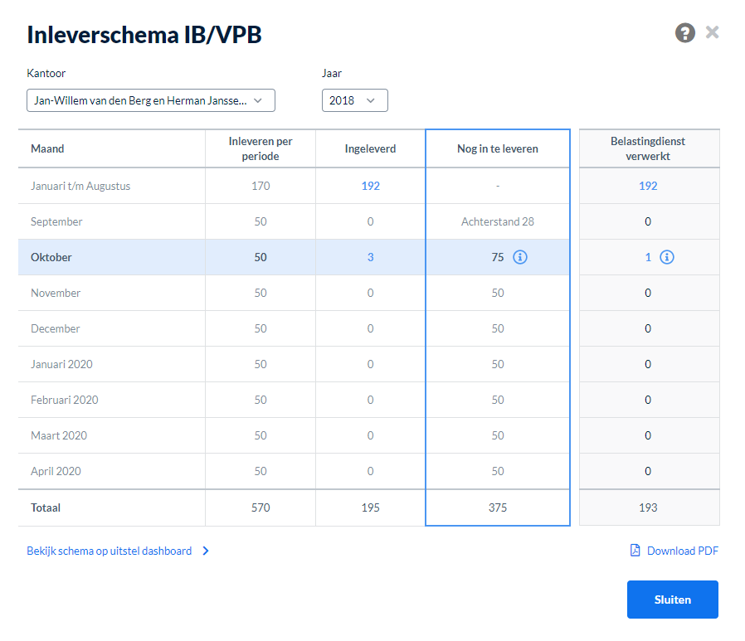Screen dimensions: 745x641
Task: Open the 3 Ingeleverd link for Oktober
Action: [x=370, y=257]
